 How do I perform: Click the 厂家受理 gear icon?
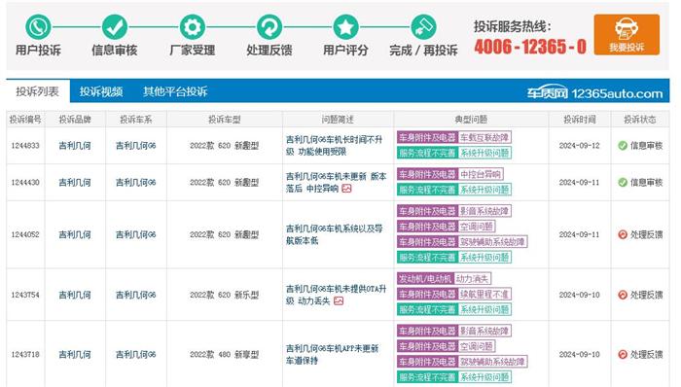pos(192,27)
